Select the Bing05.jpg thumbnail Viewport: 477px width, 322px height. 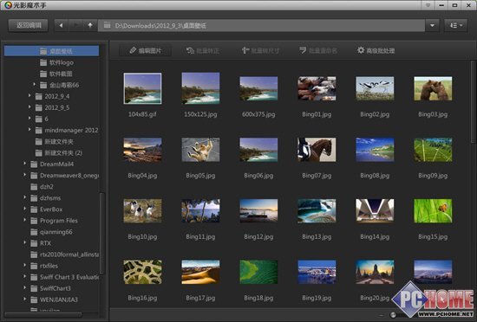coord(200,150)
